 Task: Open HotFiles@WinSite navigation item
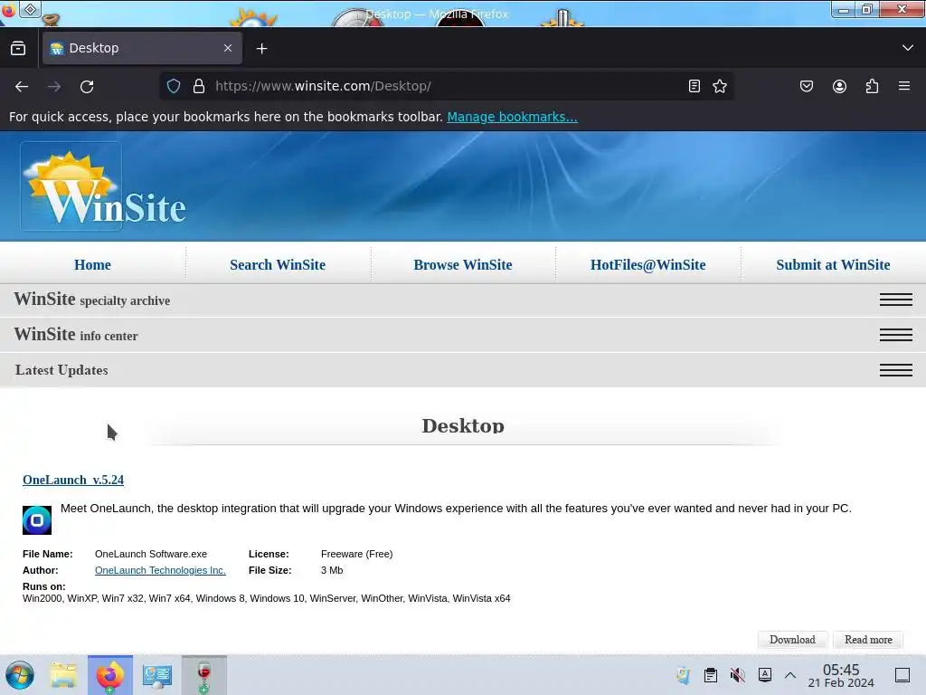(x=647, y=265)
